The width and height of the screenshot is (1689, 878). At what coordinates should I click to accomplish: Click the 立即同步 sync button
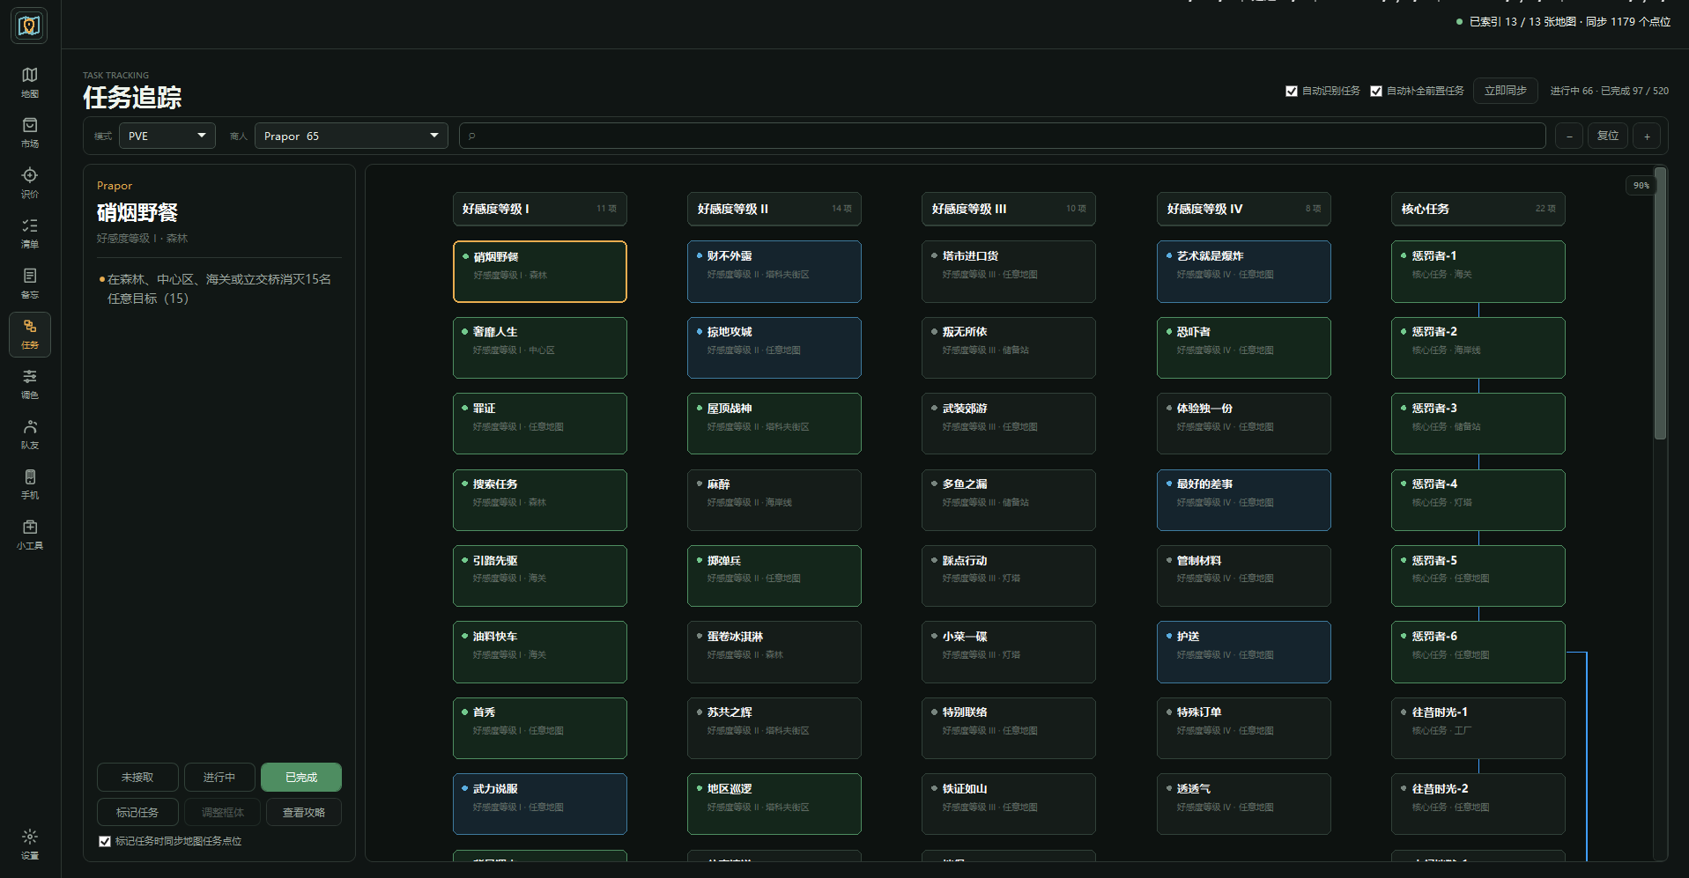[1506, 91]
